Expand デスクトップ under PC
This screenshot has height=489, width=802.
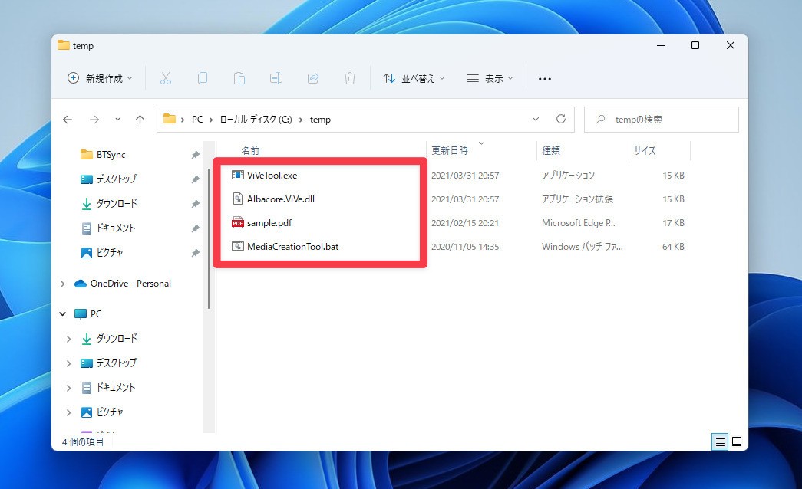coord(68,363)
